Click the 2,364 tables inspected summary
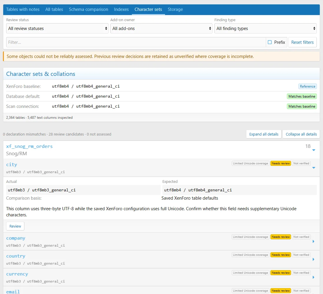 39,118
